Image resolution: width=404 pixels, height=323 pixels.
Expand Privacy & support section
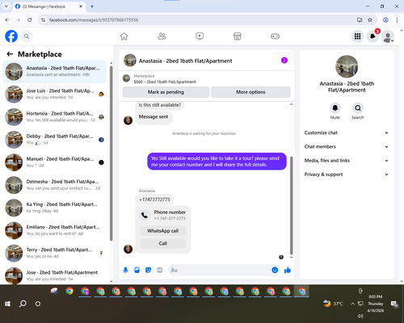347,174
